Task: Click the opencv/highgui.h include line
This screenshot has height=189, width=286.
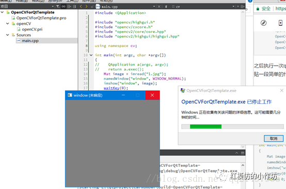Action: point(125,22)
